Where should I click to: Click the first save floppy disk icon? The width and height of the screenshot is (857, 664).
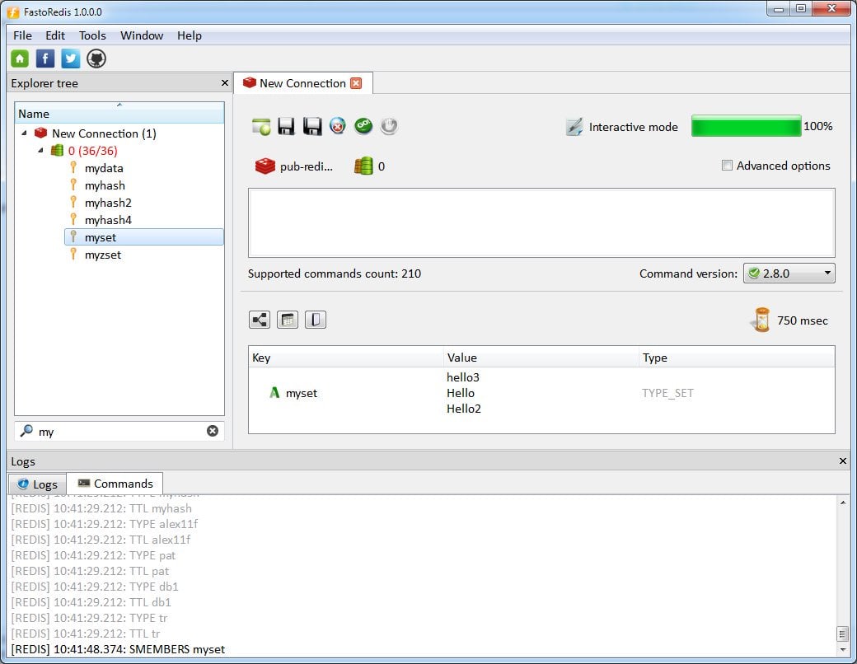[286, 126]
